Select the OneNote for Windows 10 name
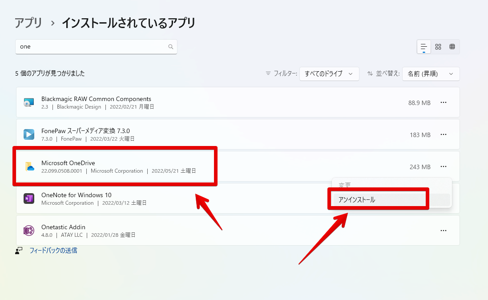Image resolution: width=488 pixels, height=300 pixels. click(x=76, y=195)
